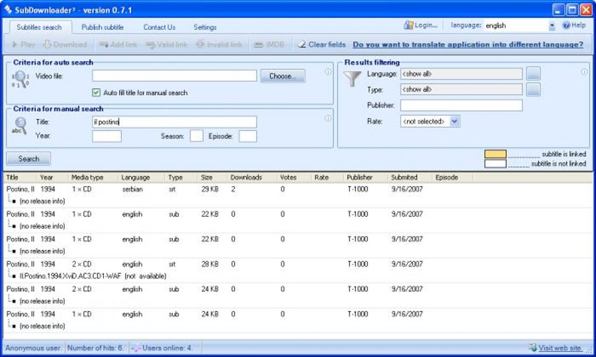Click the abc magnifier icon beside Title
Viewport: 596px width, 357px height.
point(19,126)
